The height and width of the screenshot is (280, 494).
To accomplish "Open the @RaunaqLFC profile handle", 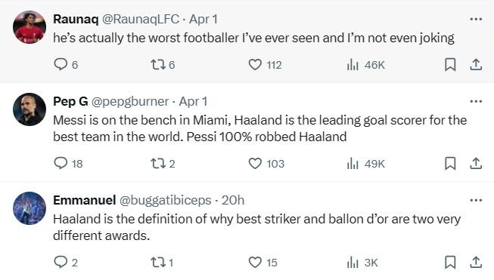I will point(141,19).
